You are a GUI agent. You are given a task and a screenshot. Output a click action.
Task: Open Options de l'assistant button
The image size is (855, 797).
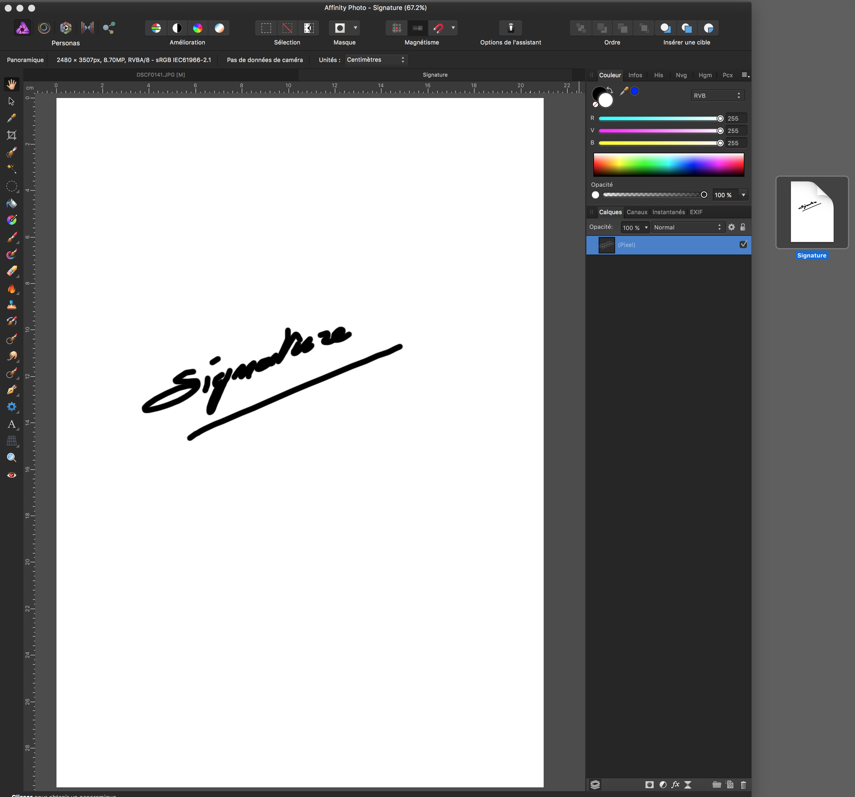point(511,28)
